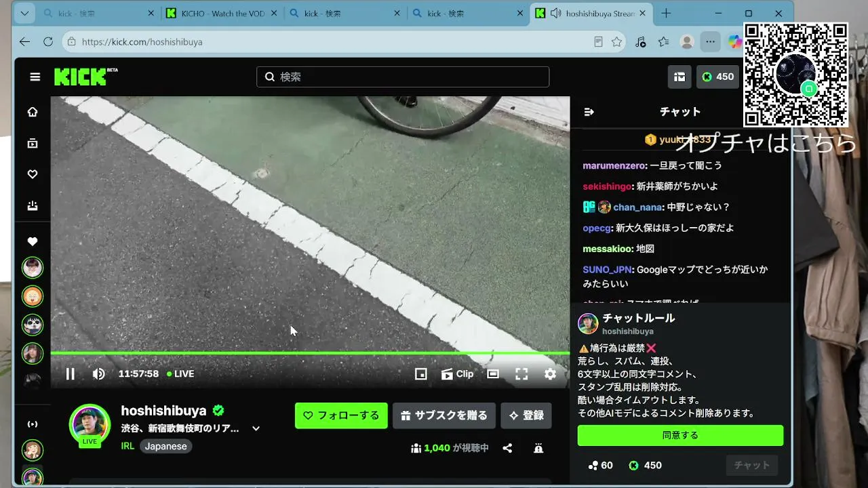
Task: Open hoshishibuya's LIVE profile avatar
Action: point(90,425)
